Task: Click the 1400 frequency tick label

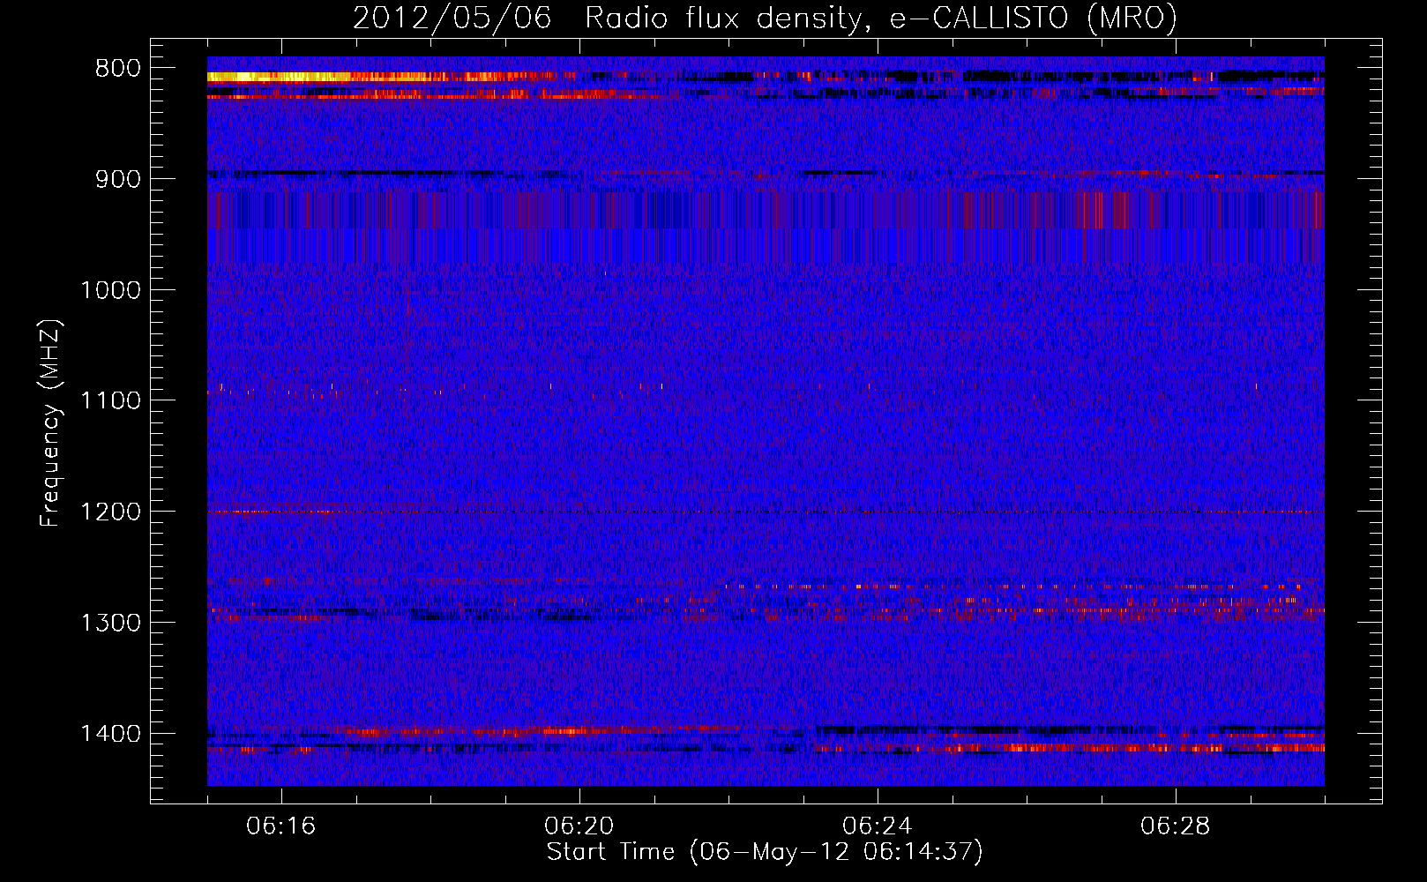Action: (x=110, y=734)
